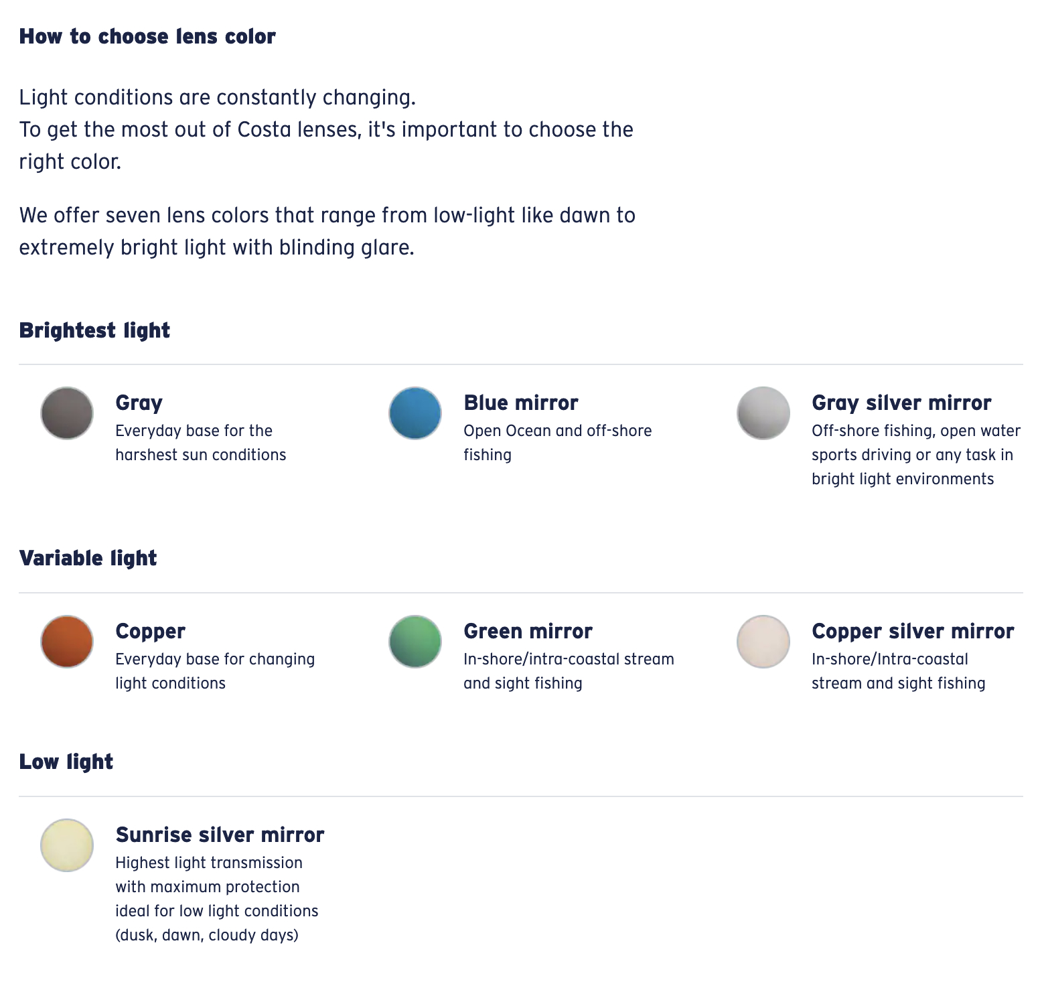The height and width of the screenshot is (990, 1042).
Task: Click the Gray silver mirror title
Action: (901, 403)
